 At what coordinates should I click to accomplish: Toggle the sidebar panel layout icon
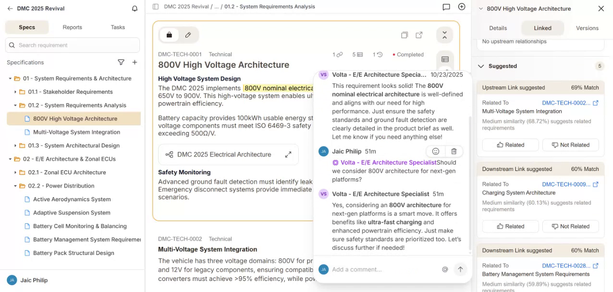(156, 7)
